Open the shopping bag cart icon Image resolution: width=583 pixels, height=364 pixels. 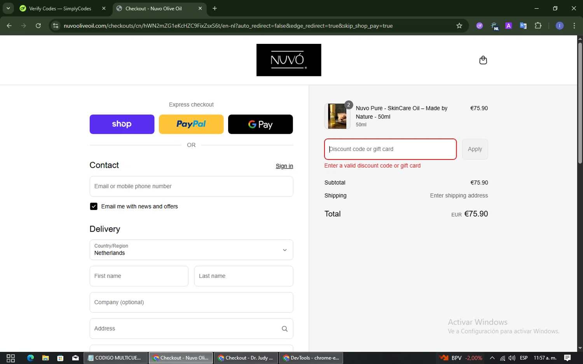click(483, 60)
